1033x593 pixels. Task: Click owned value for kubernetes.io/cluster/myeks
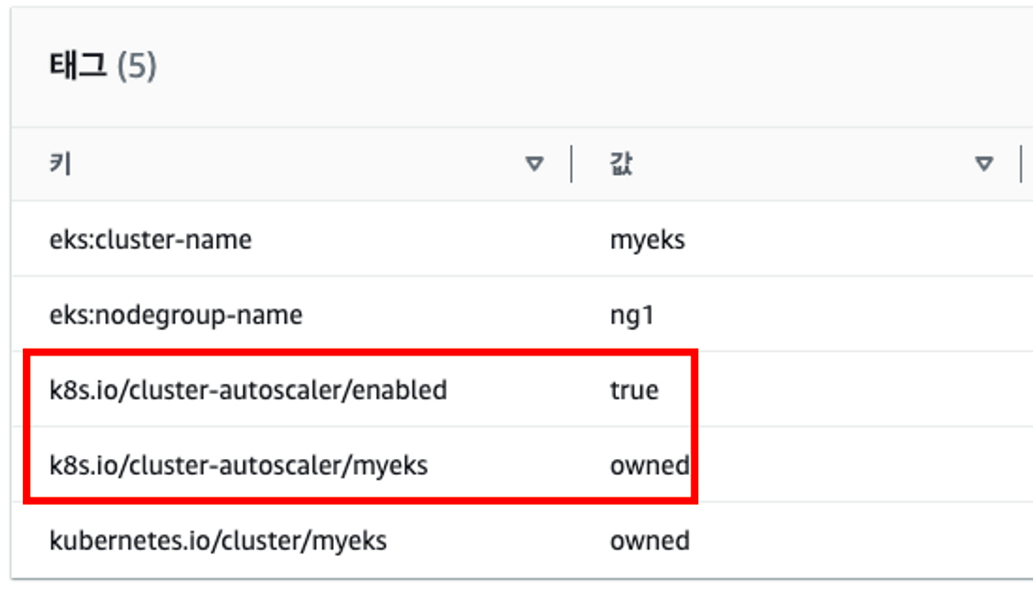pyautogui.click(x=649, y=541)
